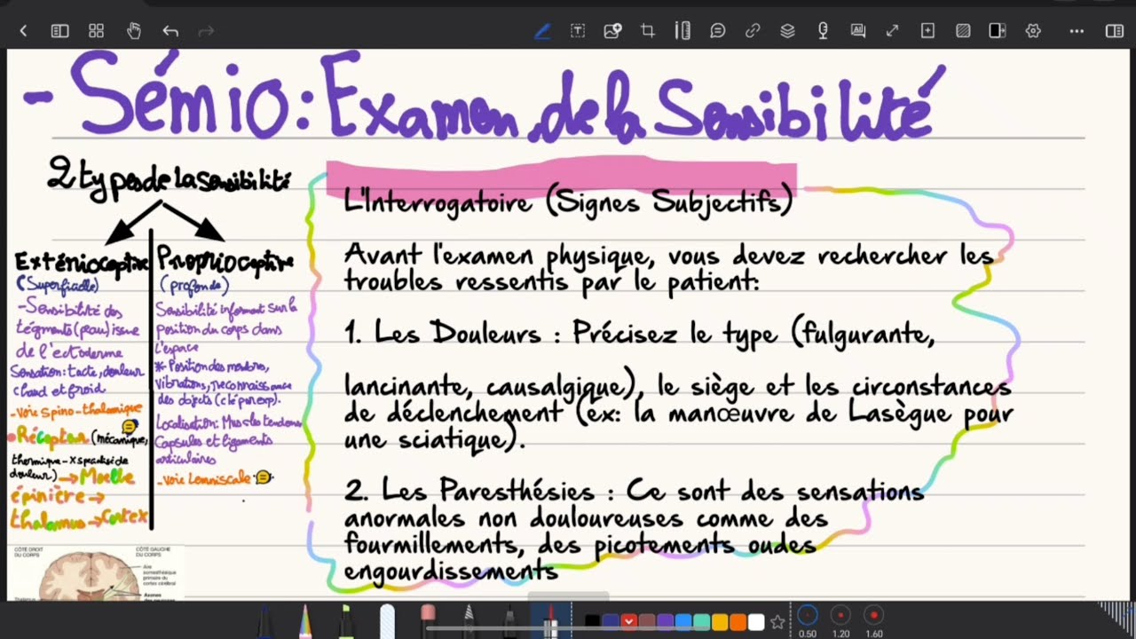Select the hand pan tool
Image resolution: width=1136 pixels, height=639 pixels.
(134, 31)
